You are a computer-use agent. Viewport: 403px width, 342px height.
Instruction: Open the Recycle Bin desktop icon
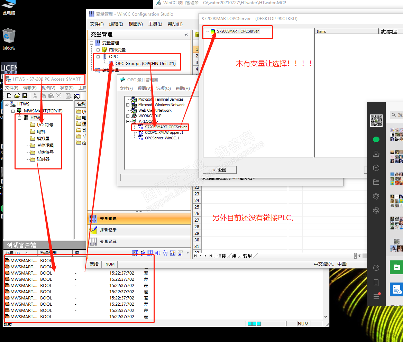9,39
